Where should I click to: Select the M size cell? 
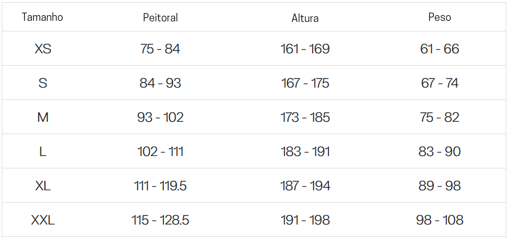click(x=43, y=117)
